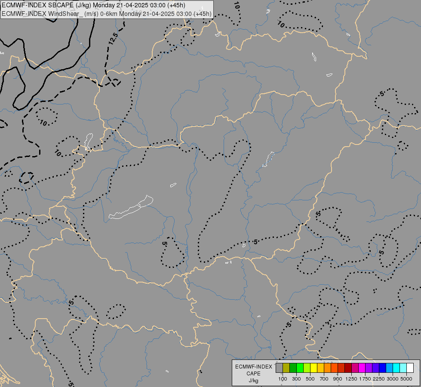Click the legend value 1250
The width and height of the screenshot is (421, 387).
(351, 379)
